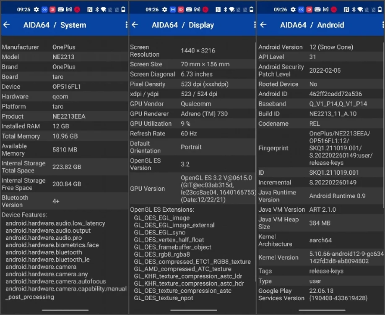The height and width of the screenshot is (315, 385).
Task: Tap Incremental value S.202202260149
Action: pos(333,182)
